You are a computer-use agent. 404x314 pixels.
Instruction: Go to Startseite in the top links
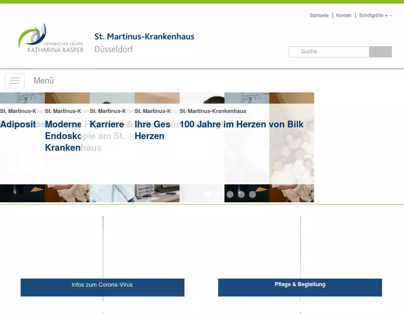tap(319, 15)
